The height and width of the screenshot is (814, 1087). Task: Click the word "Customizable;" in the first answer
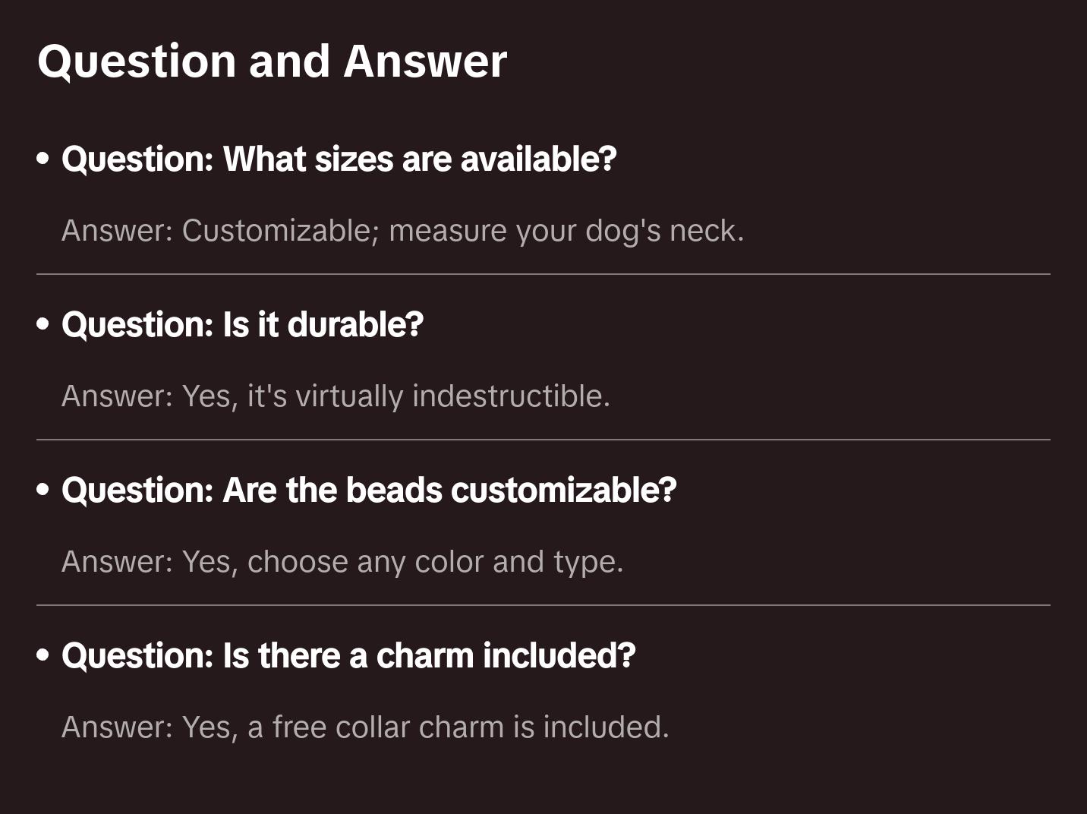click(280, 231)
